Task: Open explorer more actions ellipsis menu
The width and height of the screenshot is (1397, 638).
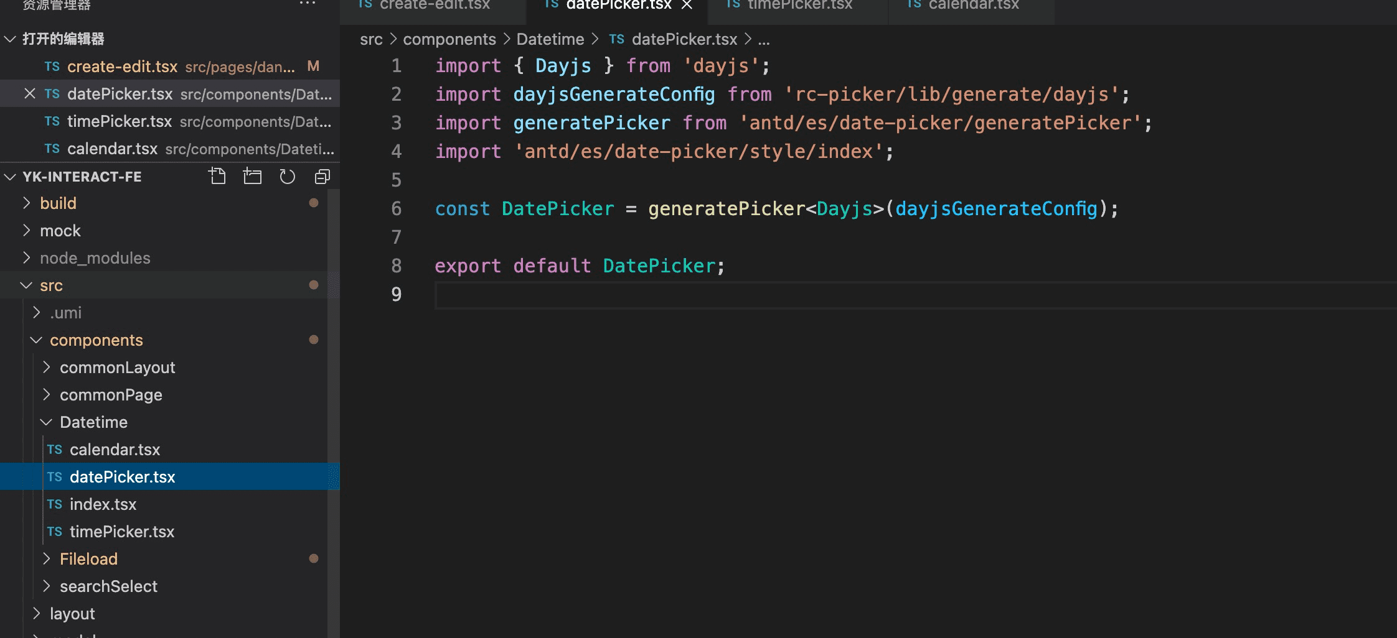Action: (308, 4)
